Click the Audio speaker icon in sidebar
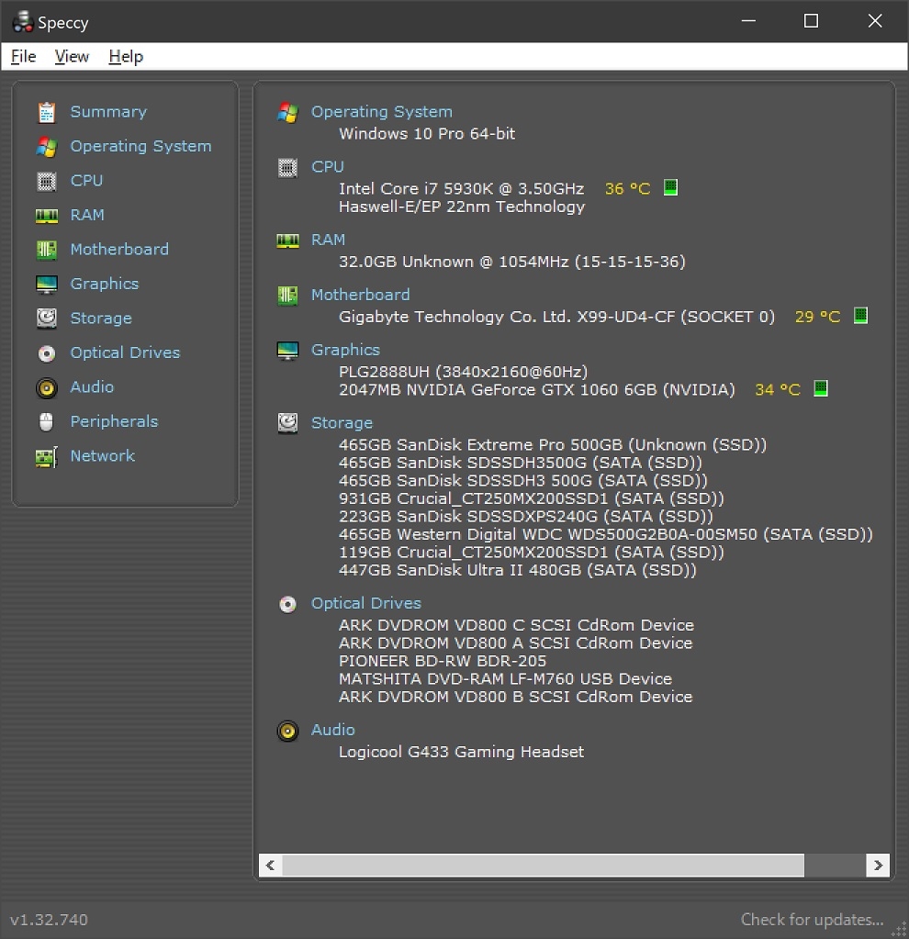Image resolution: width=909 pixels, height=939 pixels. point(46,388)
